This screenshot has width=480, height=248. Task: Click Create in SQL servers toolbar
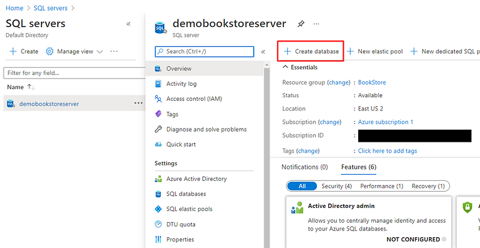tap(24, 52)
